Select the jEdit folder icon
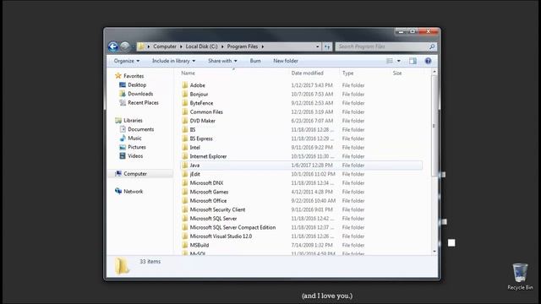Image resolution: width=541 pixels, height=304 pixels. tap(185, 174)
